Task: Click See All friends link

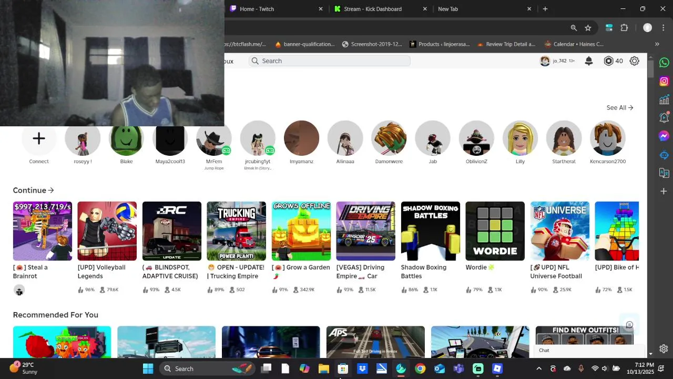Action: [620, 107]
